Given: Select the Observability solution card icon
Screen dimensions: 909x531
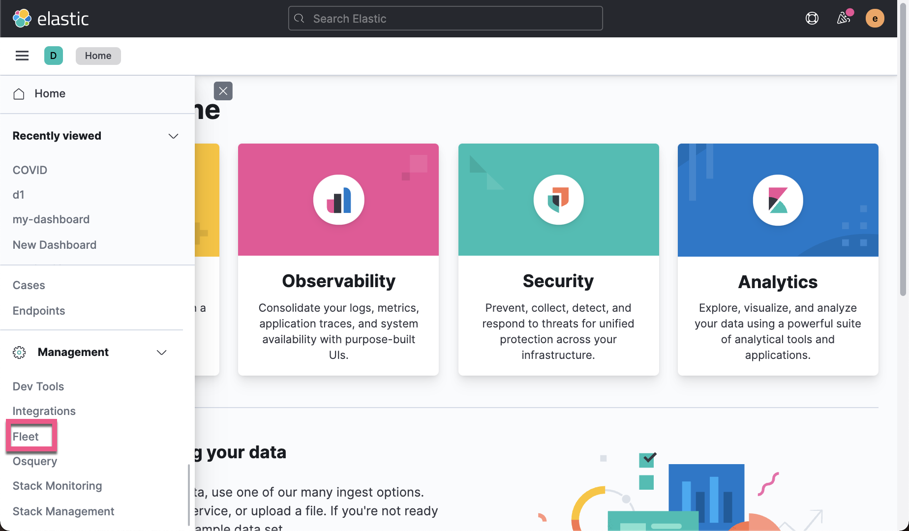Looking at the screenshot, I should [x=338, y=200].
